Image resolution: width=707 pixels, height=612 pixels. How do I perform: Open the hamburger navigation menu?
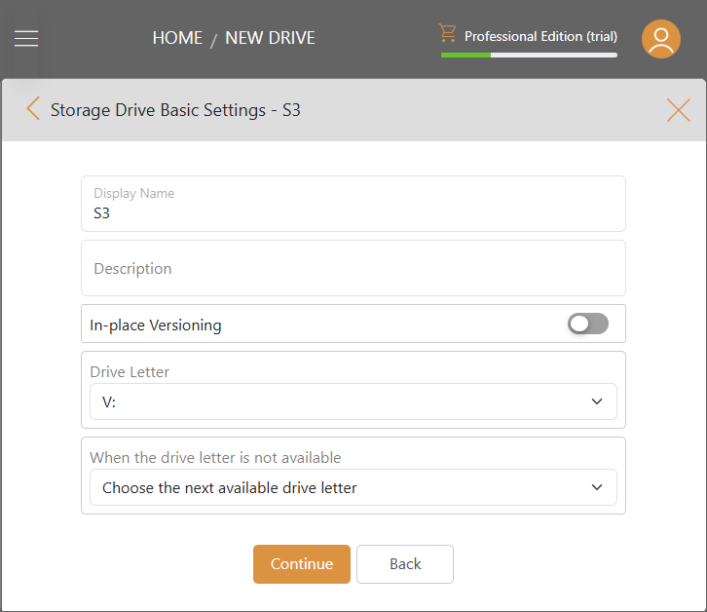coord(26,38)
